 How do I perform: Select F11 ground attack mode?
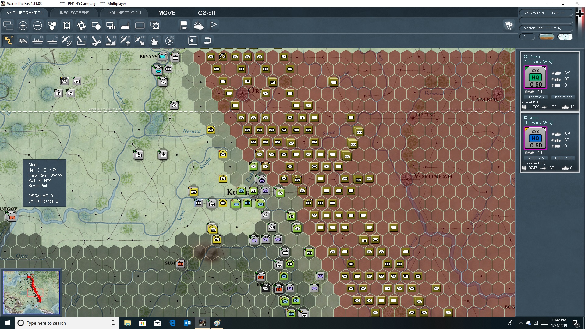[155, 41]
